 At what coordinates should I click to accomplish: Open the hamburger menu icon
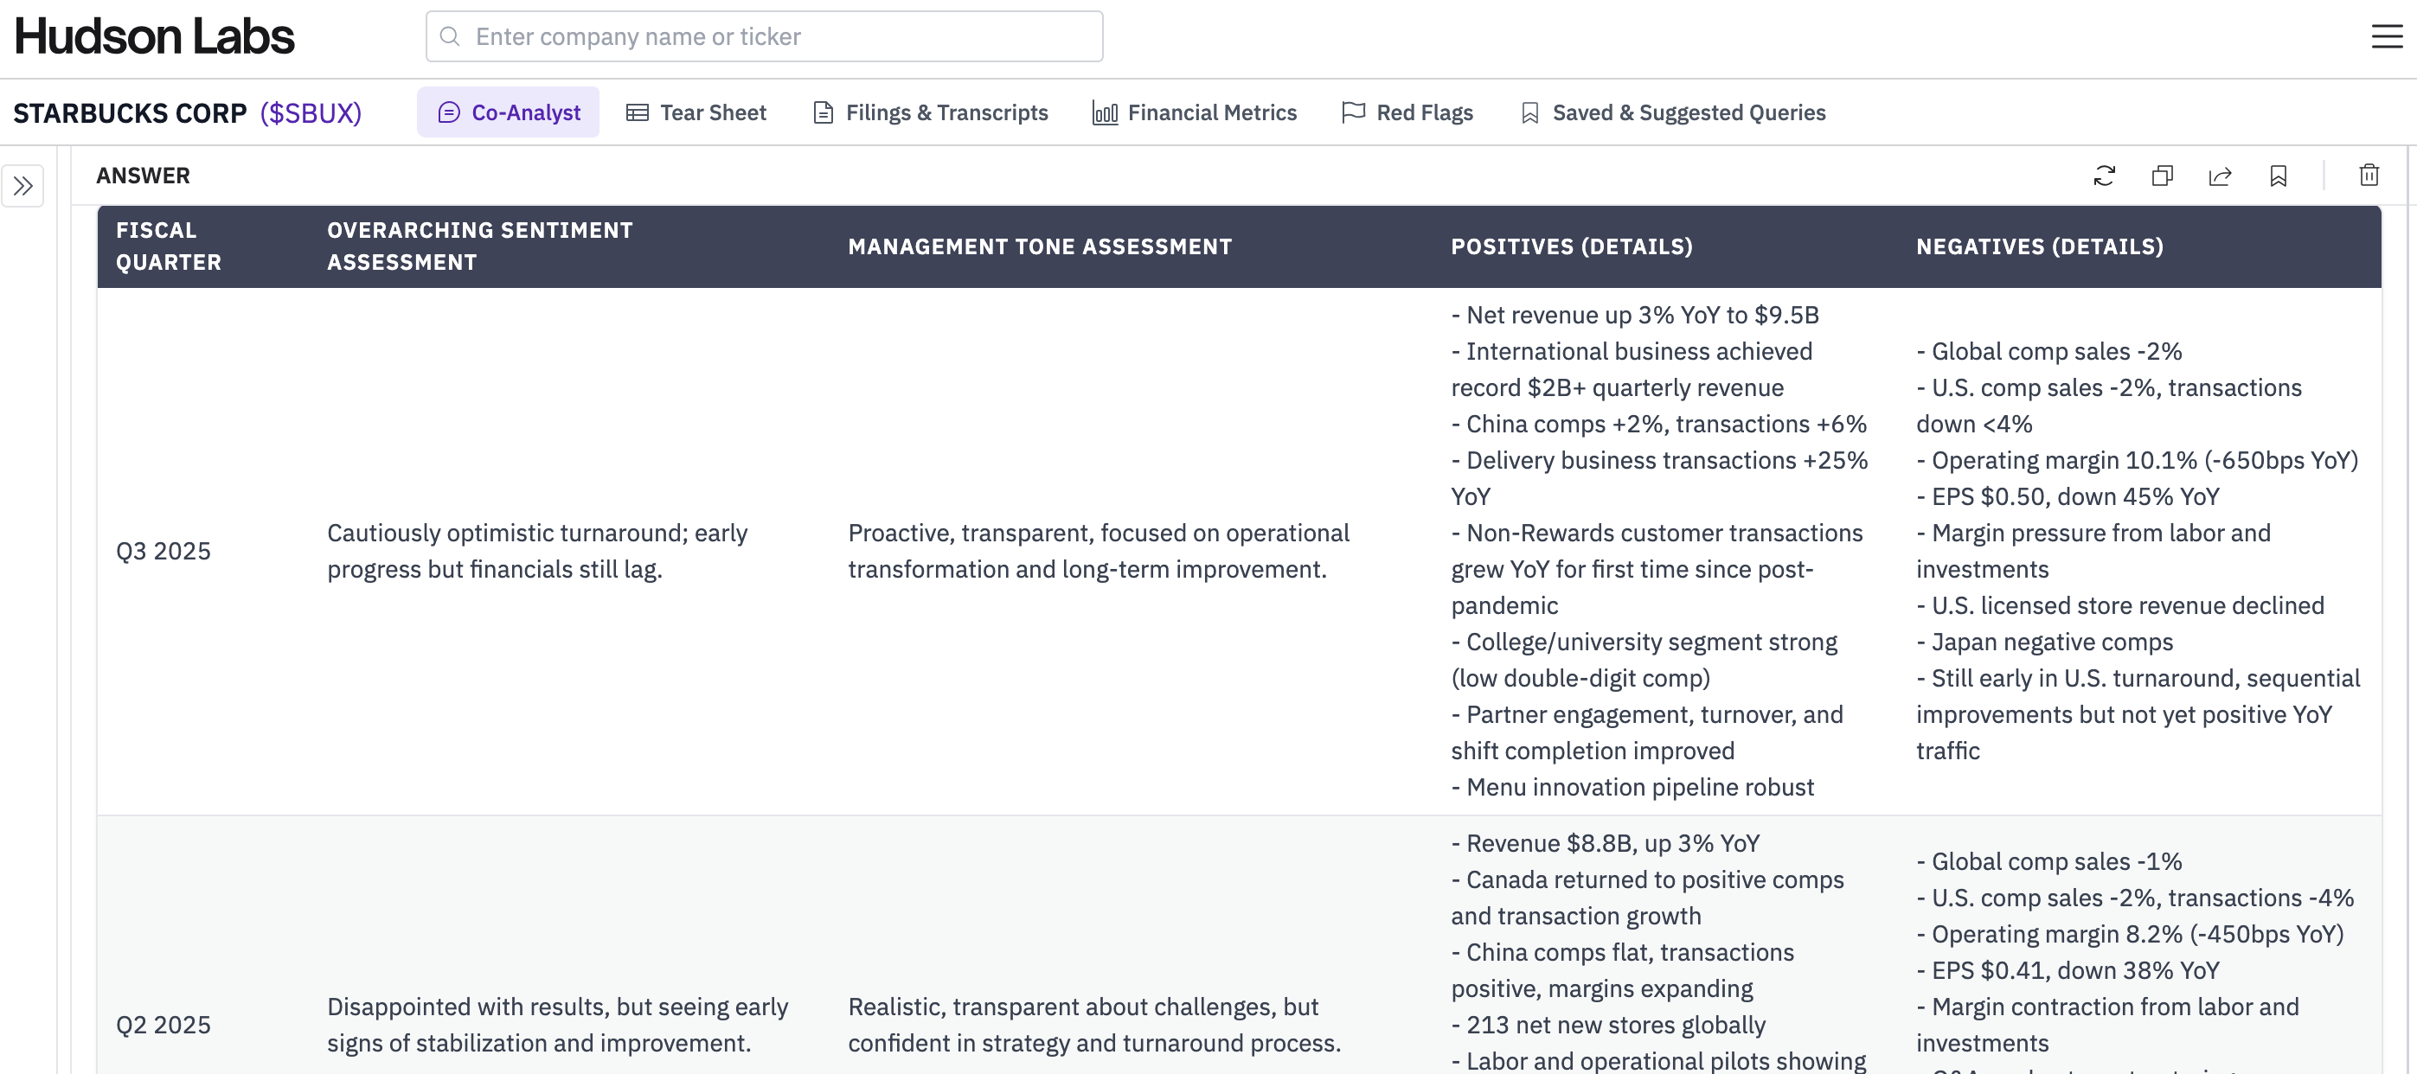point(2387,36)
